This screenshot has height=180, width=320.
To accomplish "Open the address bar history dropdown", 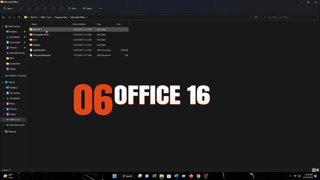I will (x=250, y=17).
